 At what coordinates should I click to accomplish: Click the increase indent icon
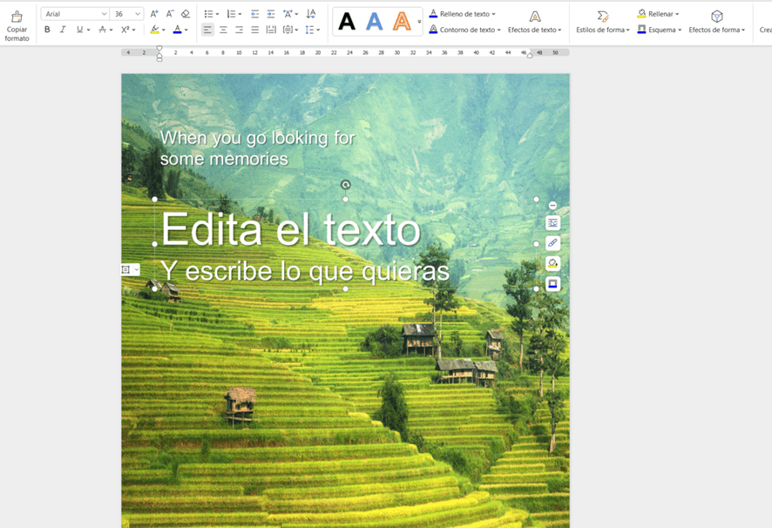[271, 14]
